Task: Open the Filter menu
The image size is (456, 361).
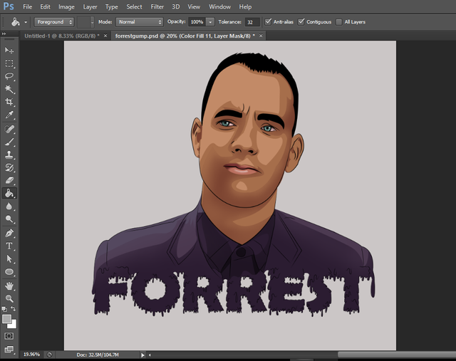Action: coord(157,6)
